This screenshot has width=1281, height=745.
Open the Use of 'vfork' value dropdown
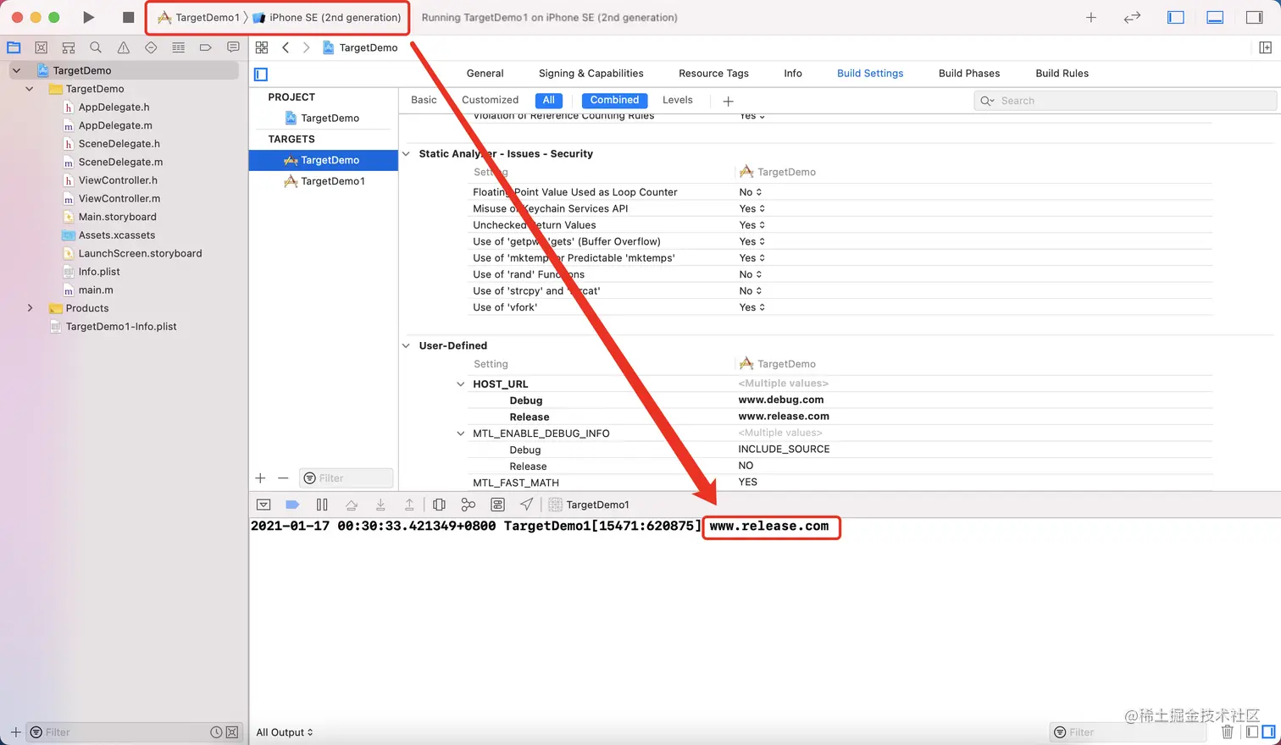[x=751, y=307]
